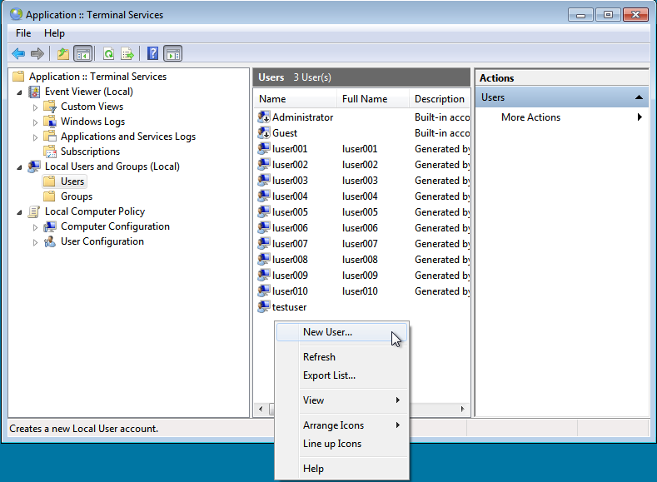Click the Back arrow toolbar icon
The image size is (657, 482).
point(18,54)
